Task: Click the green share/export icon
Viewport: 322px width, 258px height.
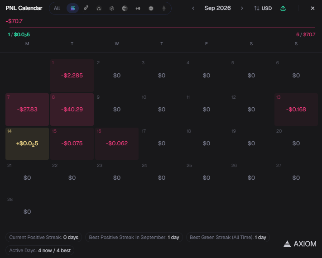Action: click(x=283, y=8)
